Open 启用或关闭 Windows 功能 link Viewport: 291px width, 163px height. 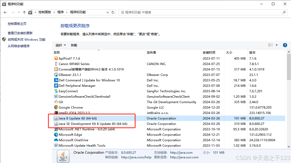tap(27, 39)
